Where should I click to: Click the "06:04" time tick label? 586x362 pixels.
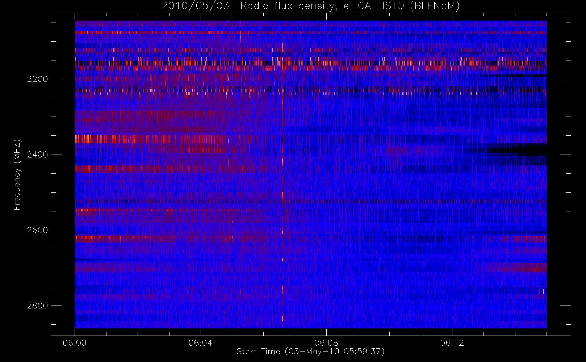(200, 343)
